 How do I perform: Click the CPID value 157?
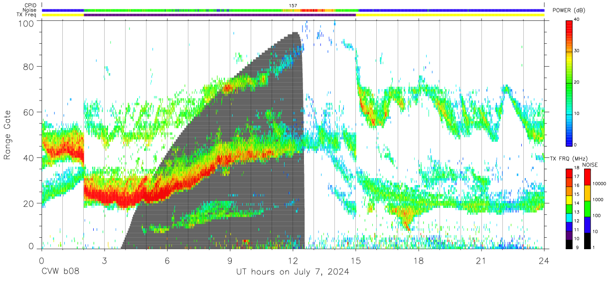tap(293, 5)
